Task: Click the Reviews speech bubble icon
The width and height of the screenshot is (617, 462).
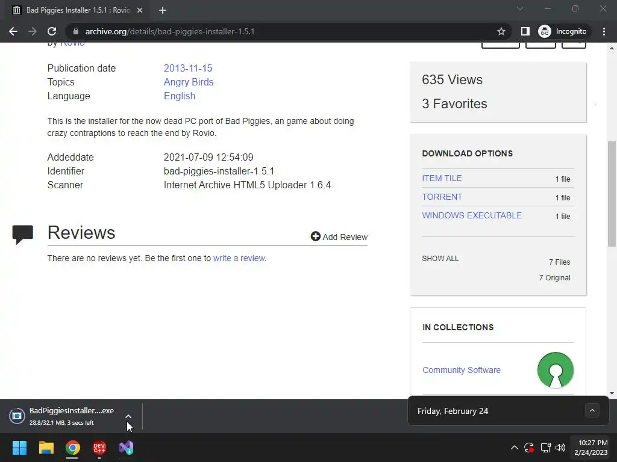Action: point(23,235)
